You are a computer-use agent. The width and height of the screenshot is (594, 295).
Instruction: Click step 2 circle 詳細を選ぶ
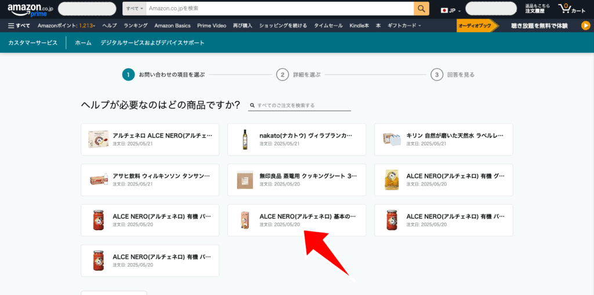point(282,75)
